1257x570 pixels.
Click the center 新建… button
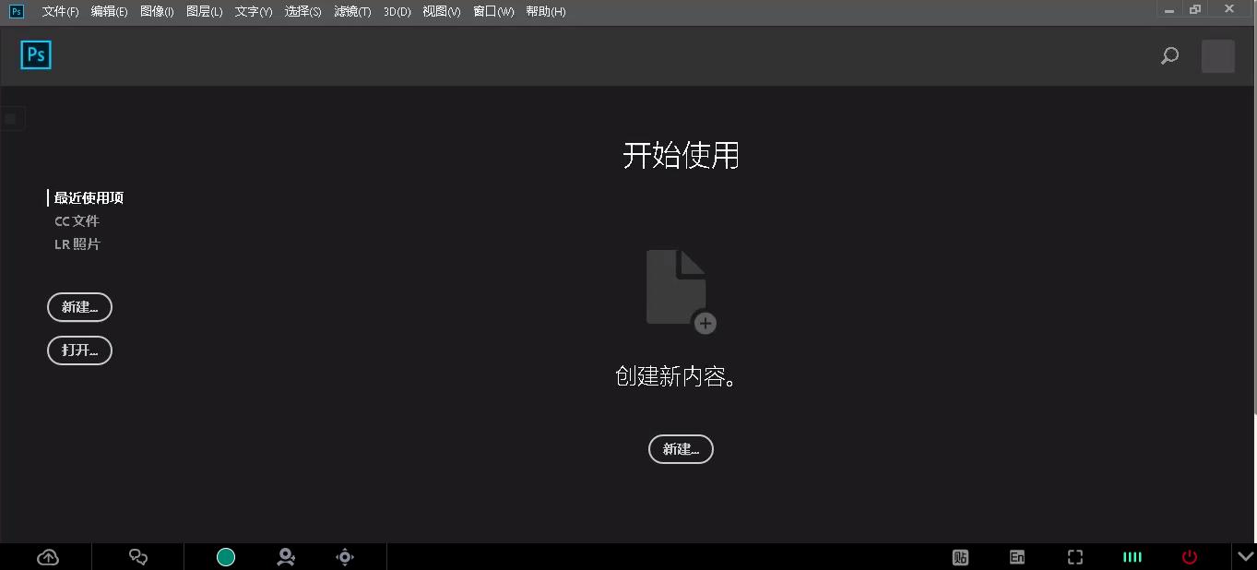[x=681, y=449]
